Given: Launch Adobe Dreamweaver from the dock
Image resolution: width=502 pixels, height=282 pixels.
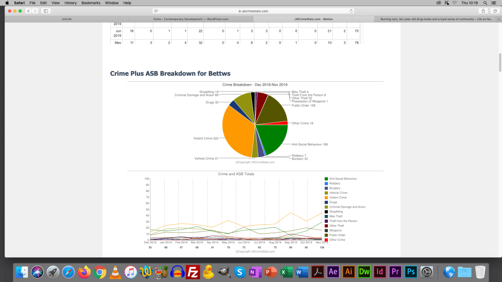Looking at the screenshot, I should point(364,271).
